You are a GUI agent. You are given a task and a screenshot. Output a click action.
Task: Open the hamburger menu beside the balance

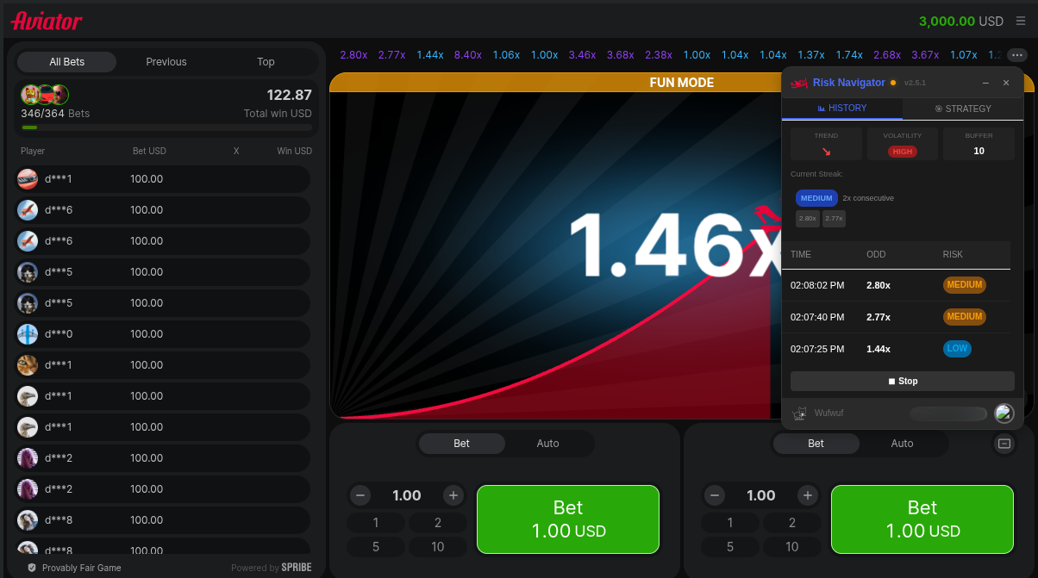click(x=1021, y=22)
